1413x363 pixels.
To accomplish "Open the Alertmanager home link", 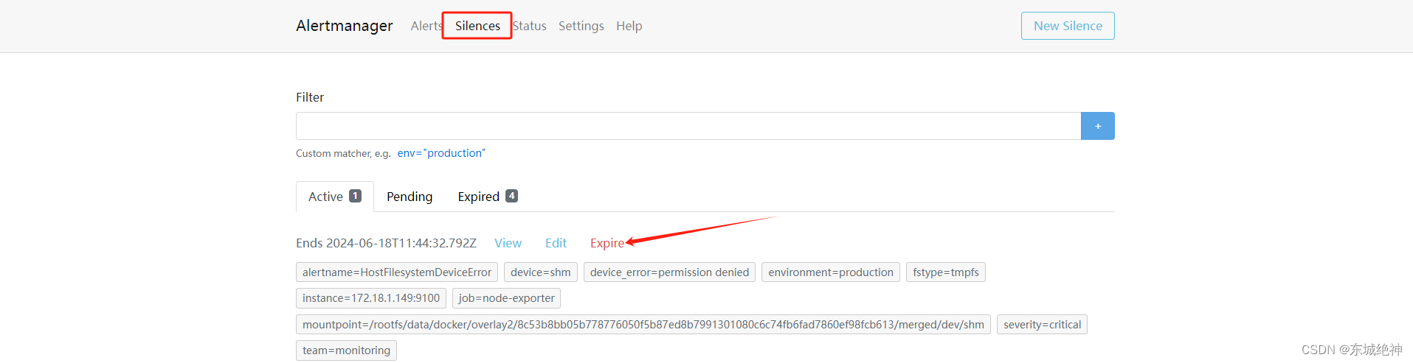I will click(x=344, y=26).
